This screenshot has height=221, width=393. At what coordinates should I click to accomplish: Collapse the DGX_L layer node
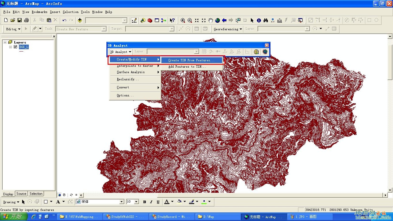[x=10, y=47]
